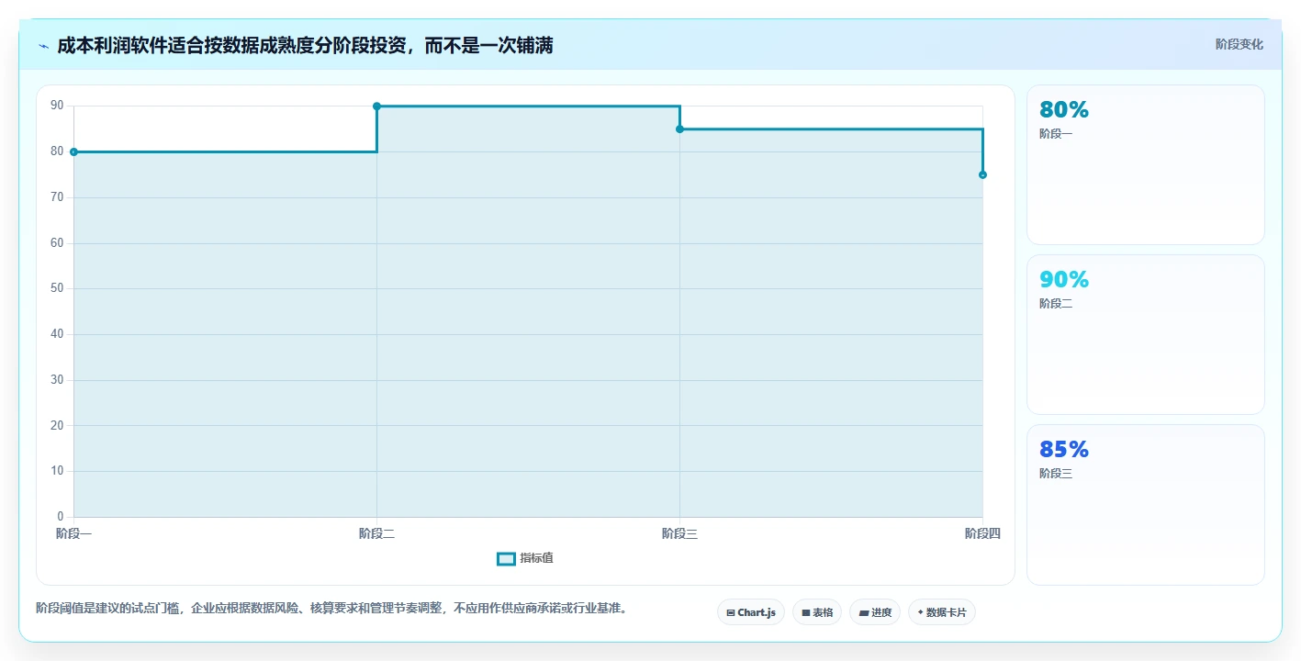This screenshot has height=661, width=1301.
Task: Toggle the 指标值 legend swatch
Action: click(x=506, y=558)
